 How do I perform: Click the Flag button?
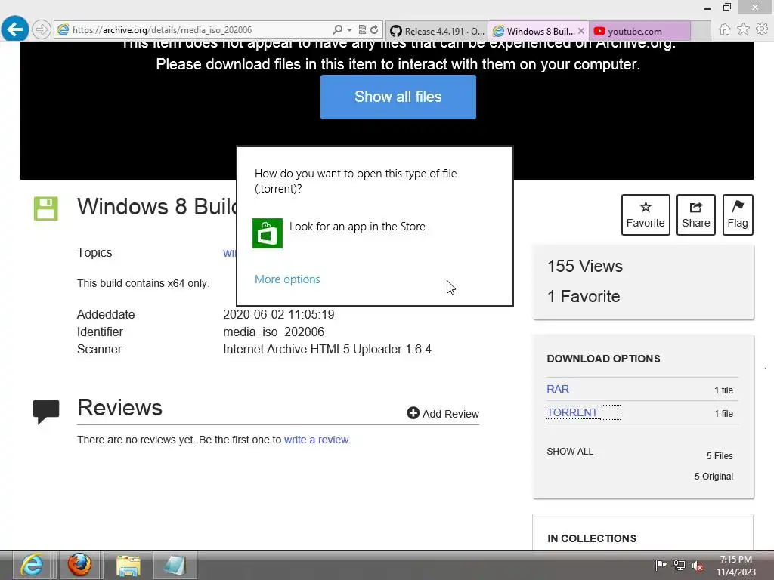[738, 214]
